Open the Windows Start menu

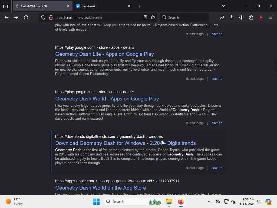(97, 201)
